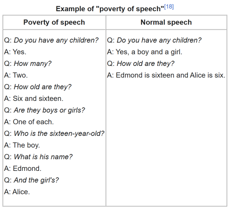Click the answer 'Six and sixteen.'
The image size is (229, 209).
pyautogui.click(x=38, y=99)
